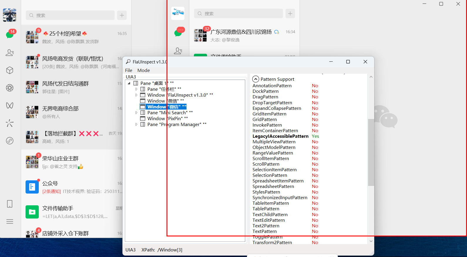Open Contacts icon in second WeChat window sidebar
The height and width of the screenshot is (257, 467).
[178, 51]
